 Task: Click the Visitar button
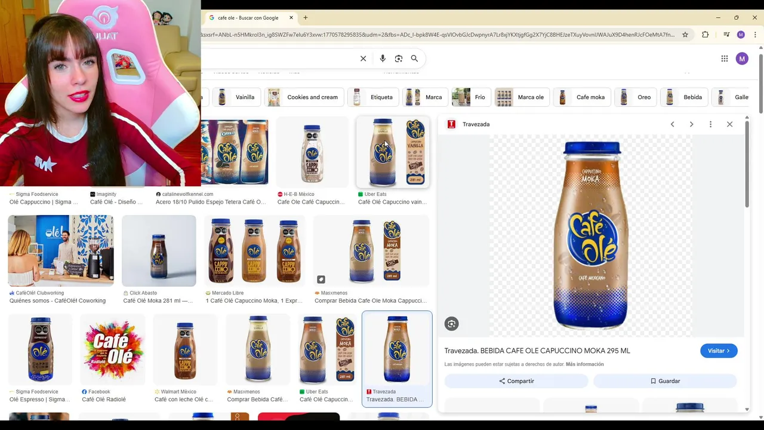point(719,351)
